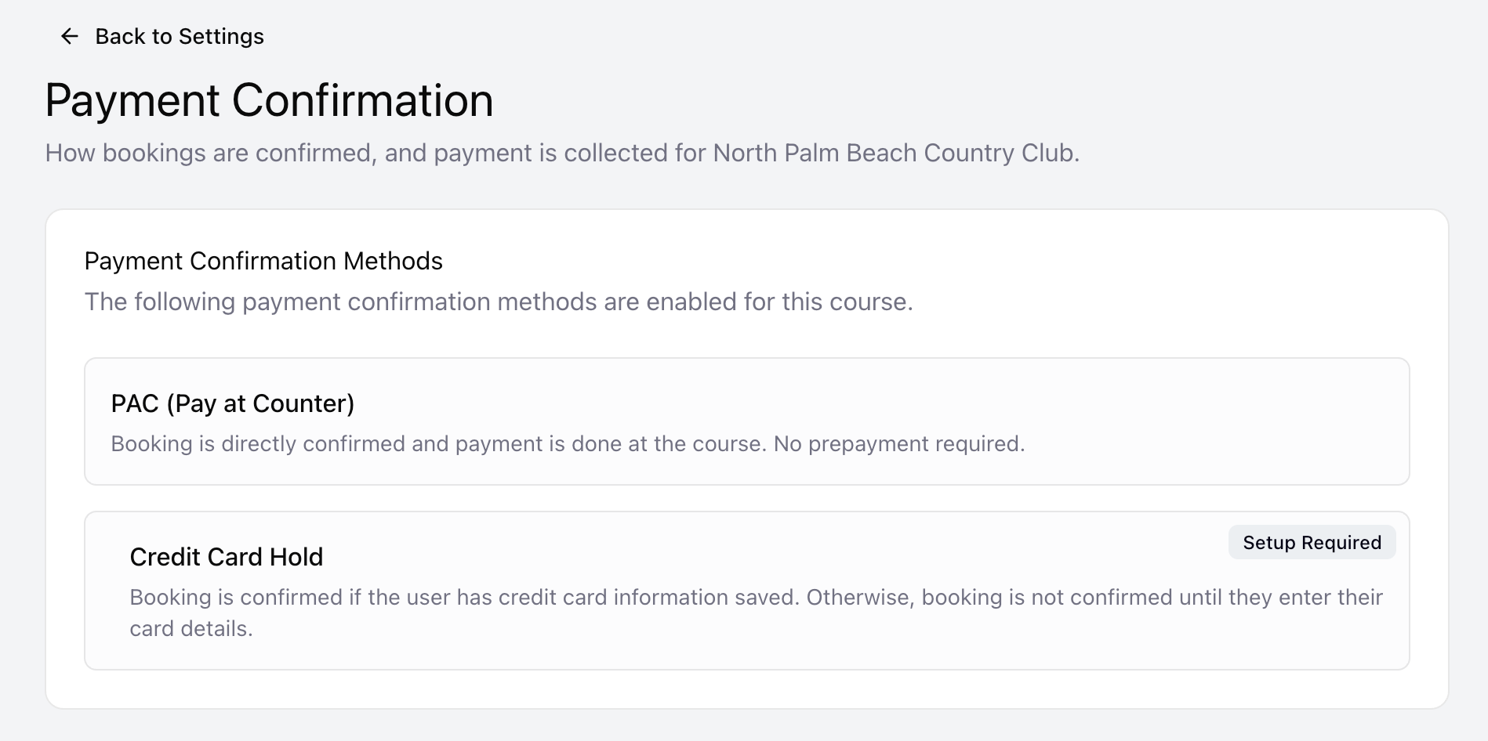This screenshot has height=741, width=1488.
Task: Click the PAC (Pay at Counter) title text
Action: [233, 403]
